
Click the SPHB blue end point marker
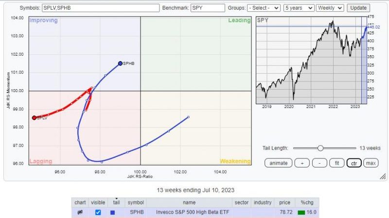click(x=120, y=63)
